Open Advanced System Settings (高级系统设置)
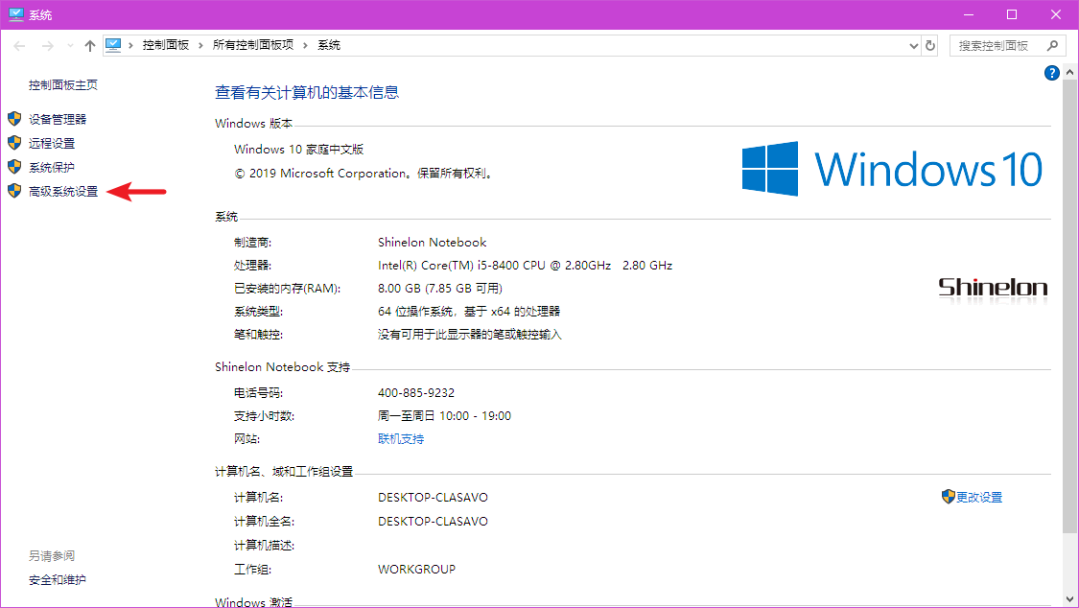 pos(63,191)
